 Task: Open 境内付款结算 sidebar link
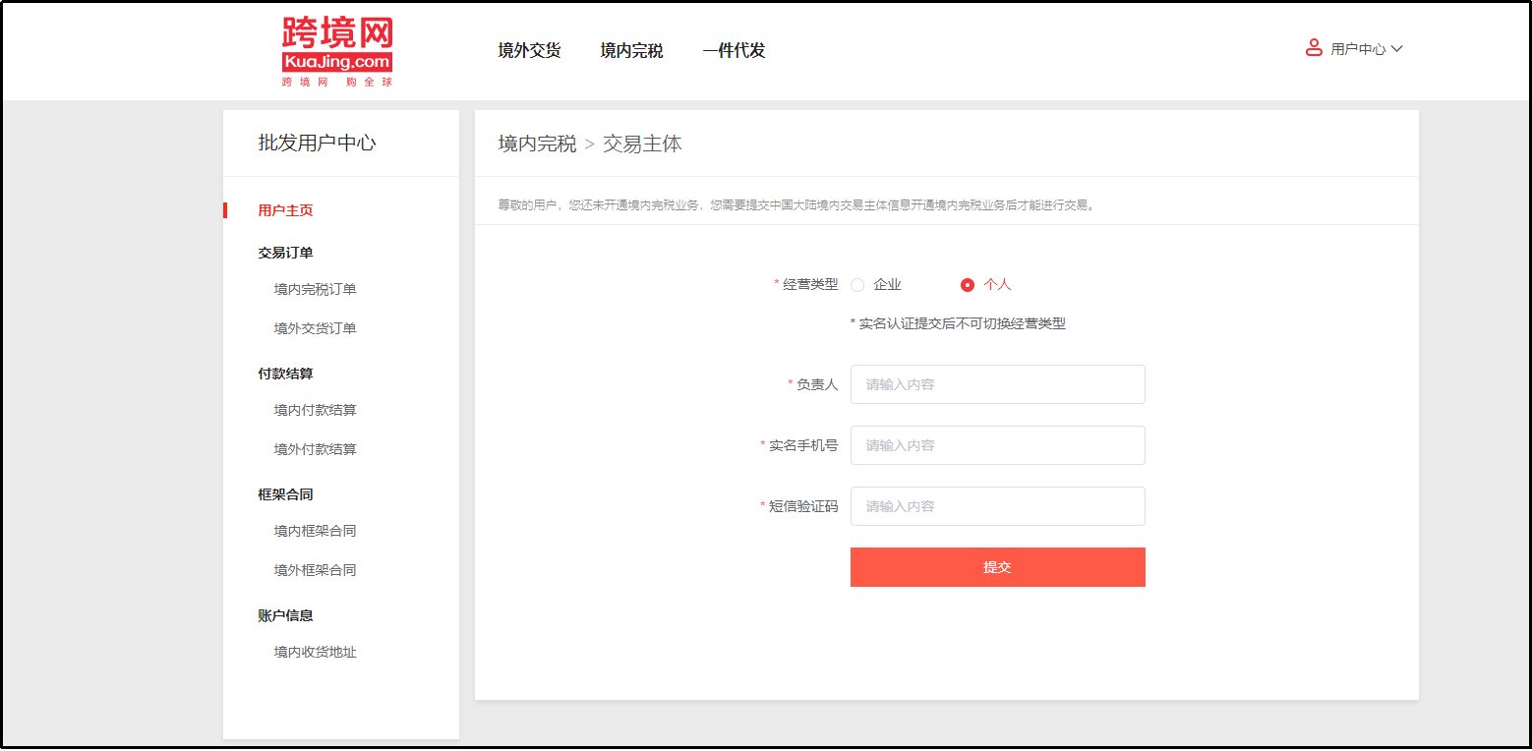(315, 410)
